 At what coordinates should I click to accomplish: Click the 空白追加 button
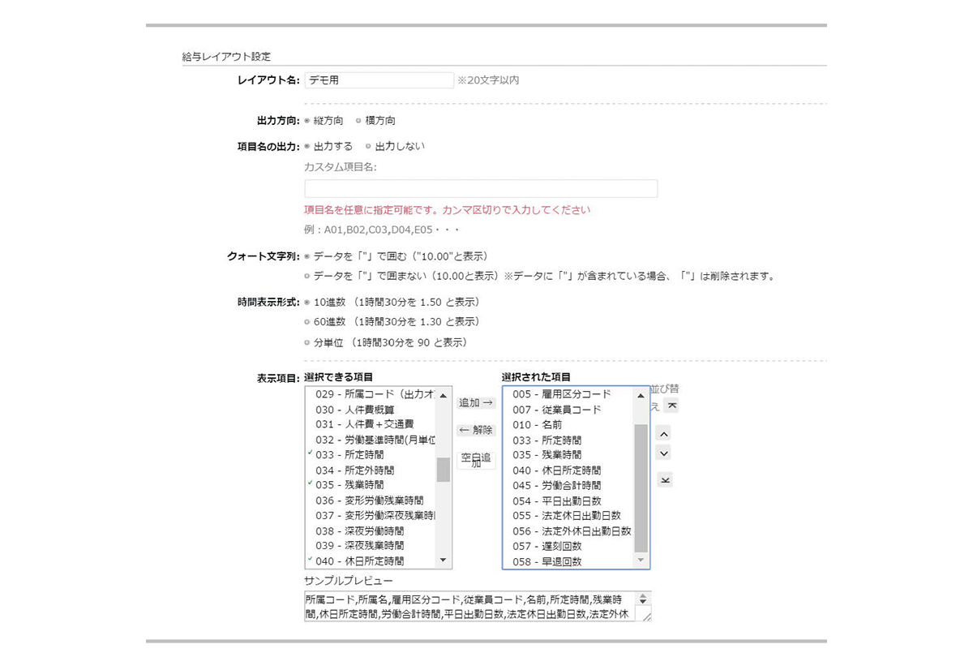(476, 460)
